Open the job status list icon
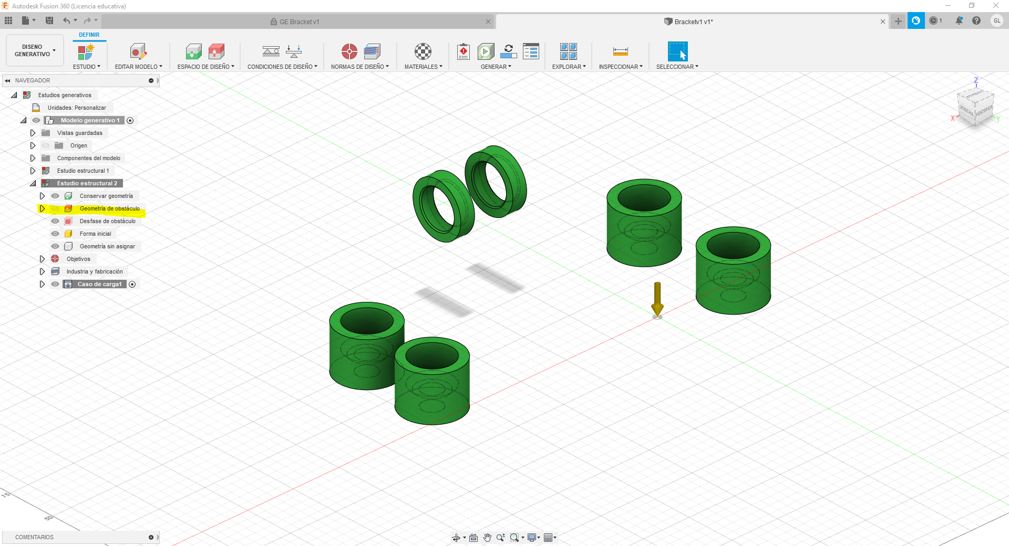This screenshot has width=1009, height=546. [x=531, y=51]
